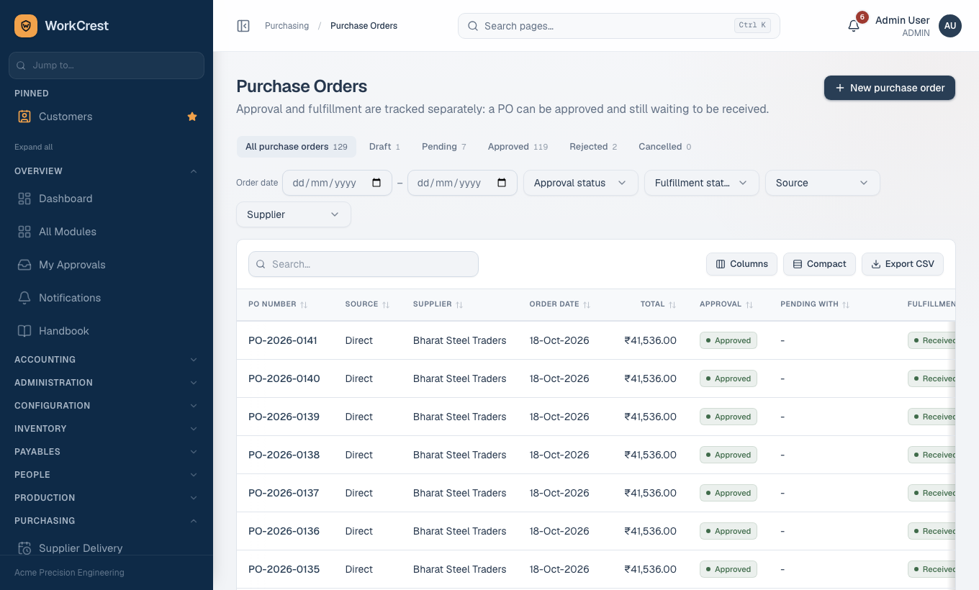Open My Approvals in the sidebar
The image size is (979, 590).
pos(107,265)
